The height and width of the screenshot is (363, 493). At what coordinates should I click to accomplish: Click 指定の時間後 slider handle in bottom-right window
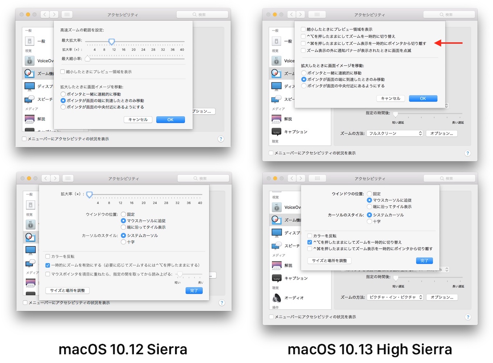coord(396,278)
